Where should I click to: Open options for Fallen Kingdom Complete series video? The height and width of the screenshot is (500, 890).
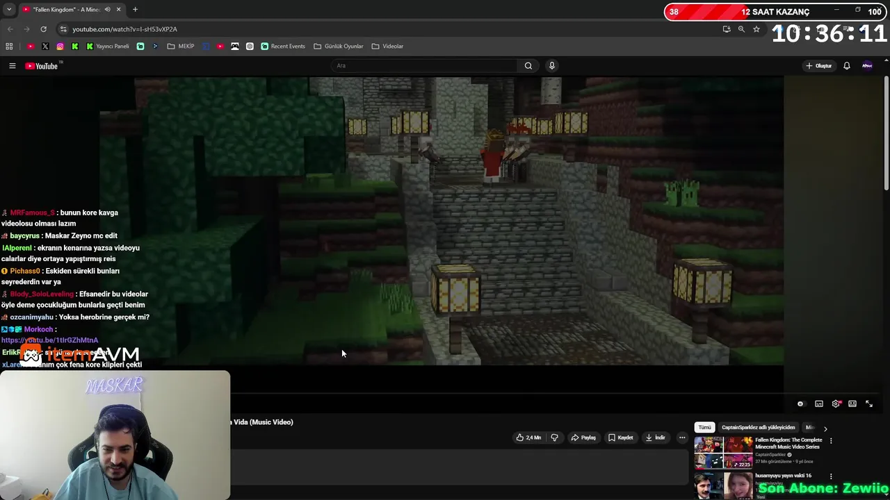[831, 441]
